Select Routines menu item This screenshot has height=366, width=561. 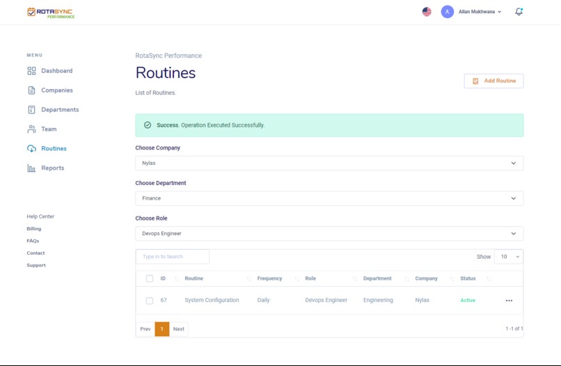pos(54,148)
